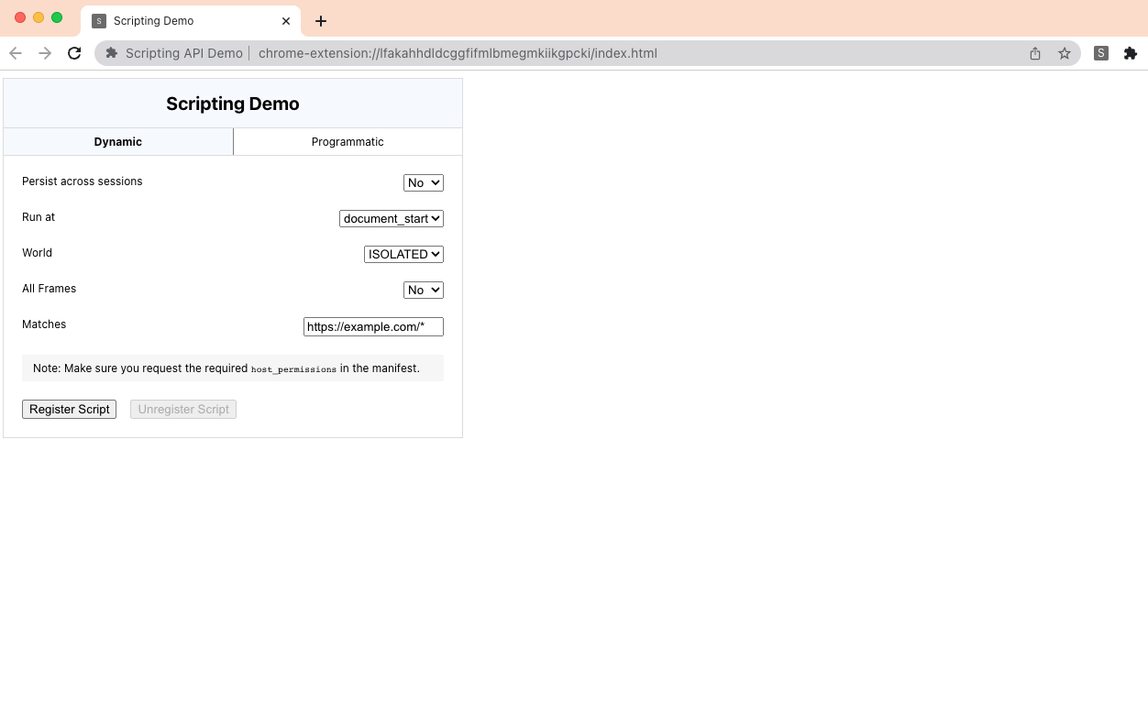Select the Dynamic tab

(117, 141)
